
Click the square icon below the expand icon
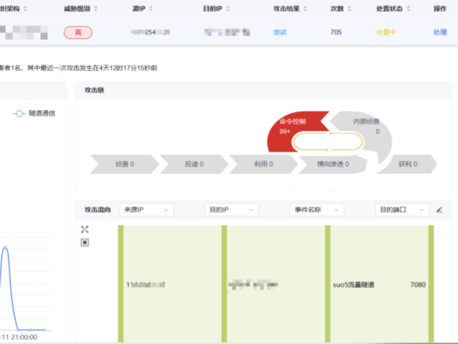click(84, 242)
